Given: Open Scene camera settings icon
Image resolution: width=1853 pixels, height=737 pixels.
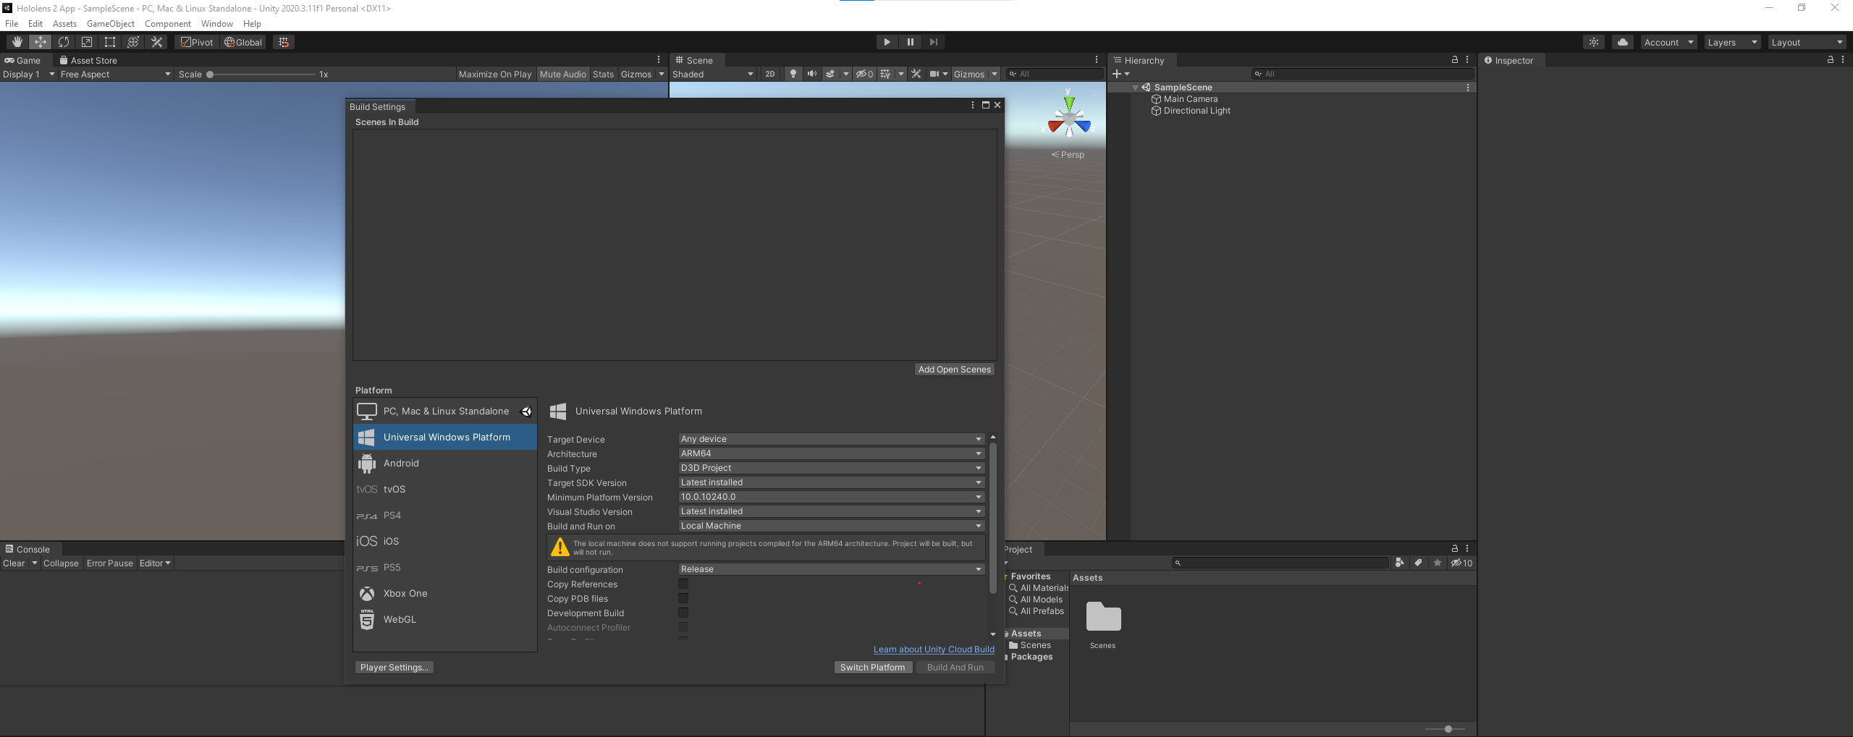Looking at the screenshot, I should pyautogui.click(x=935, y=74).
